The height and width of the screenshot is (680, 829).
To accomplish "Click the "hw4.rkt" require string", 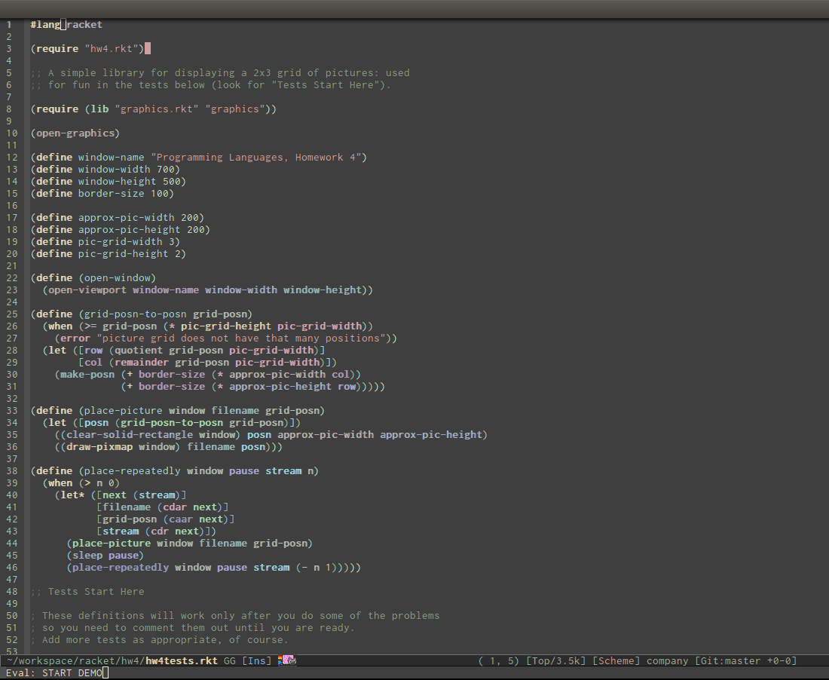I will (x=113, y=48).
